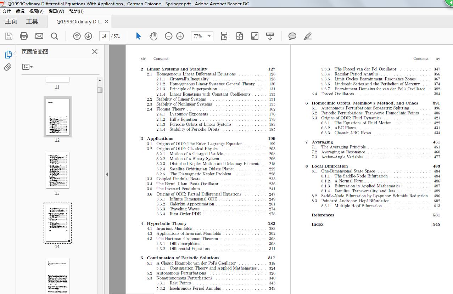Click contents entry Linear Systems and Stability
This screenshot has height=294, width=453.
coord(177,69)
